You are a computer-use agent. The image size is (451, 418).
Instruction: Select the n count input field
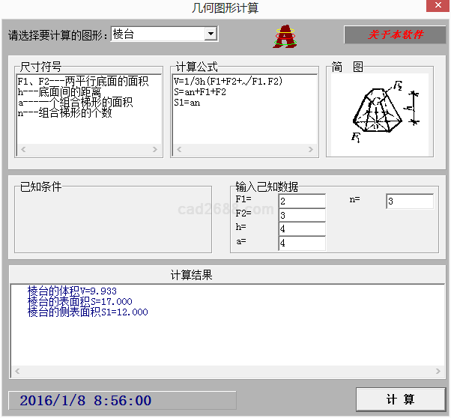click(x=409, y=202)
